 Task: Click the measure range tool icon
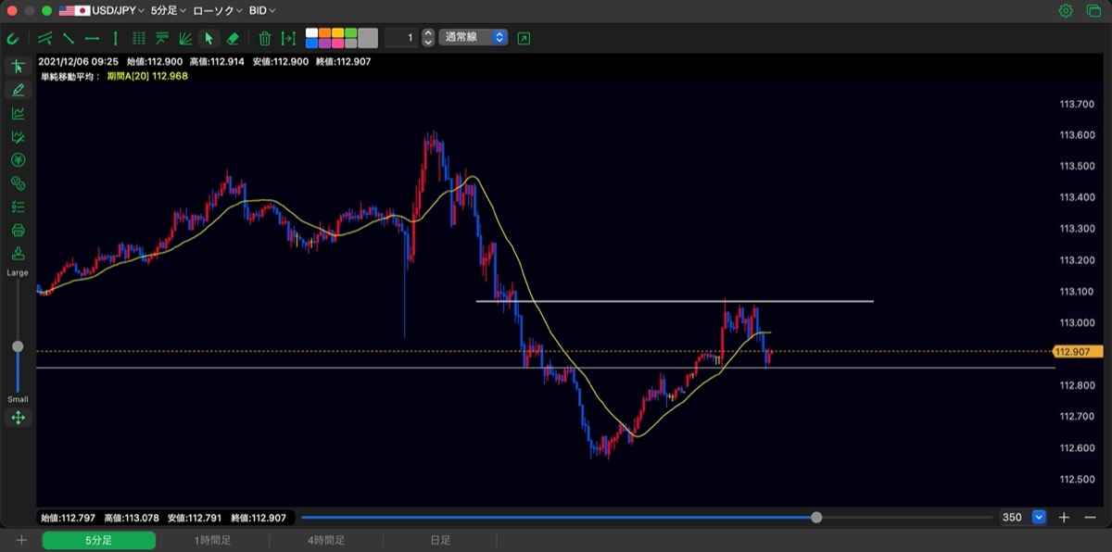289,38
